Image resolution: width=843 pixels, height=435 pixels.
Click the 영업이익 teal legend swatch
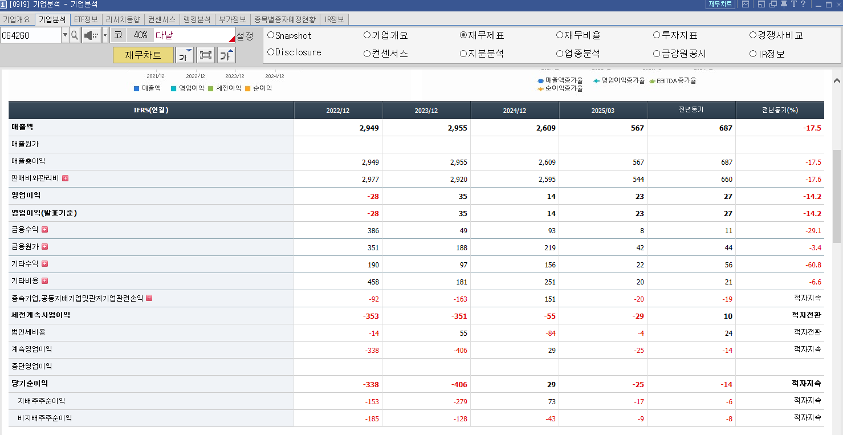[173, 88]
